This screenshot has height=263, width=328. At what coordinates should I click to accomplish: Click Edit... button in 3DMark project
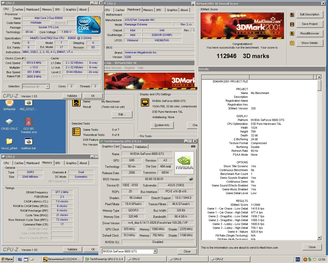pos(122,115)
